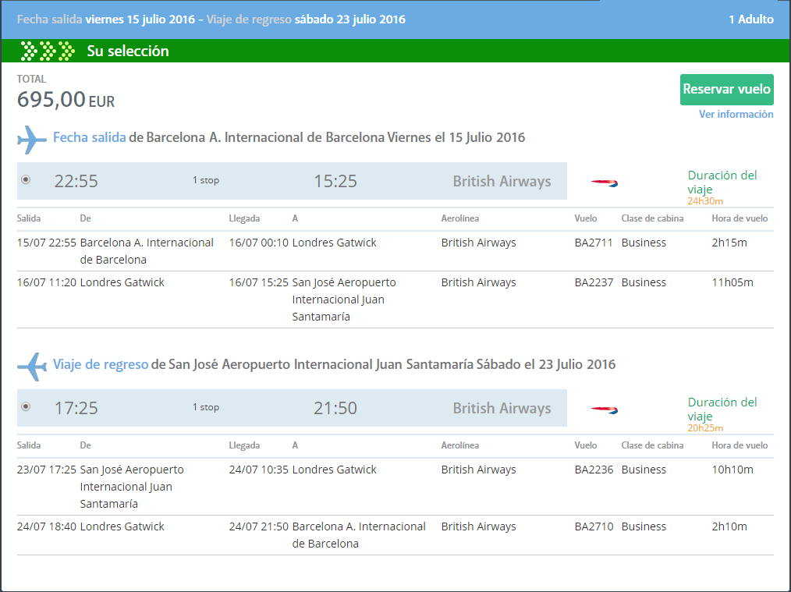Click the Hora de vuelo header in return table
The width and height of the screenshot is (791, 592).
[740, 445]
